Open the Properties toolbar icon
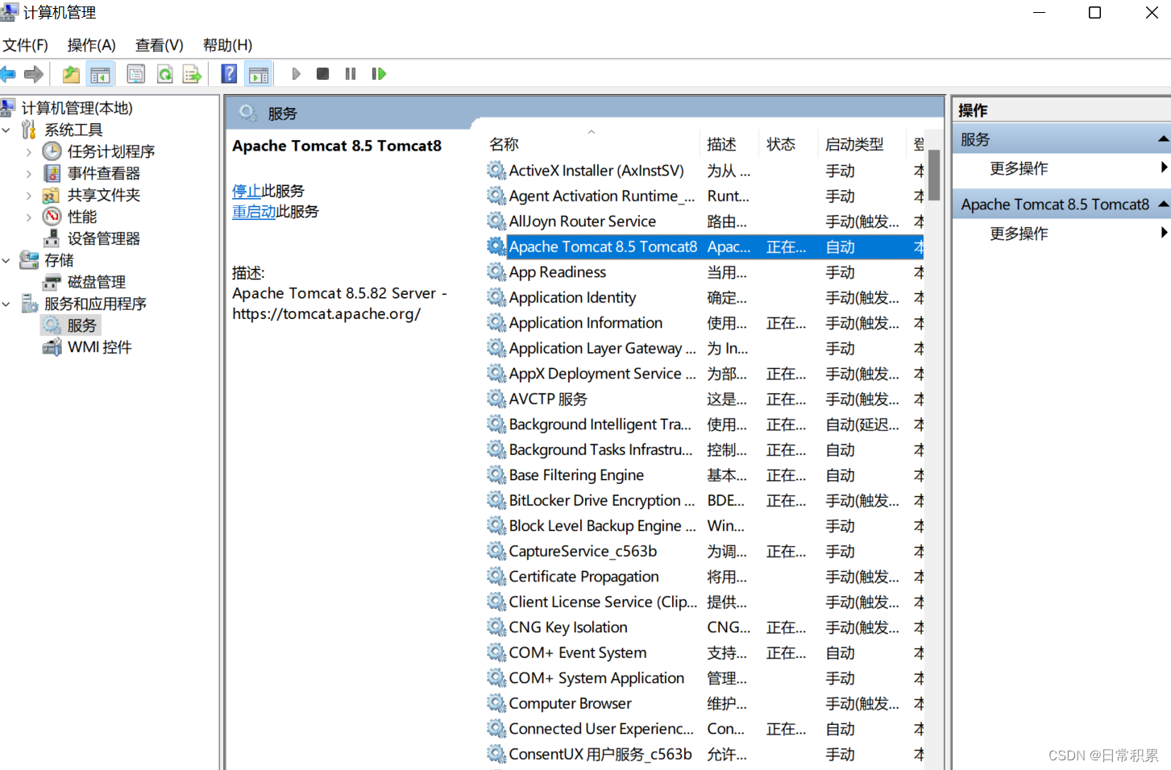This screenshot has height=770, width=1171. pyautogui.click(x=136, y=74)
